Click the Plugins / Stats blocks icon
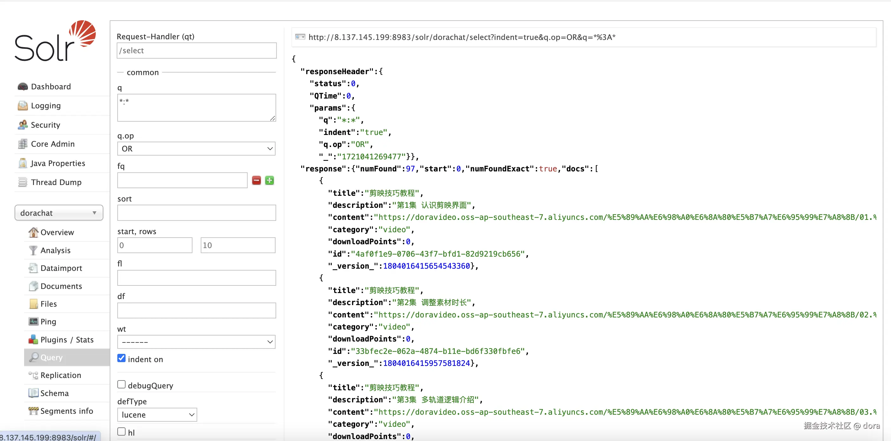Image resolution: width=891 pixels, height=441 pixels. coord(33,339)
